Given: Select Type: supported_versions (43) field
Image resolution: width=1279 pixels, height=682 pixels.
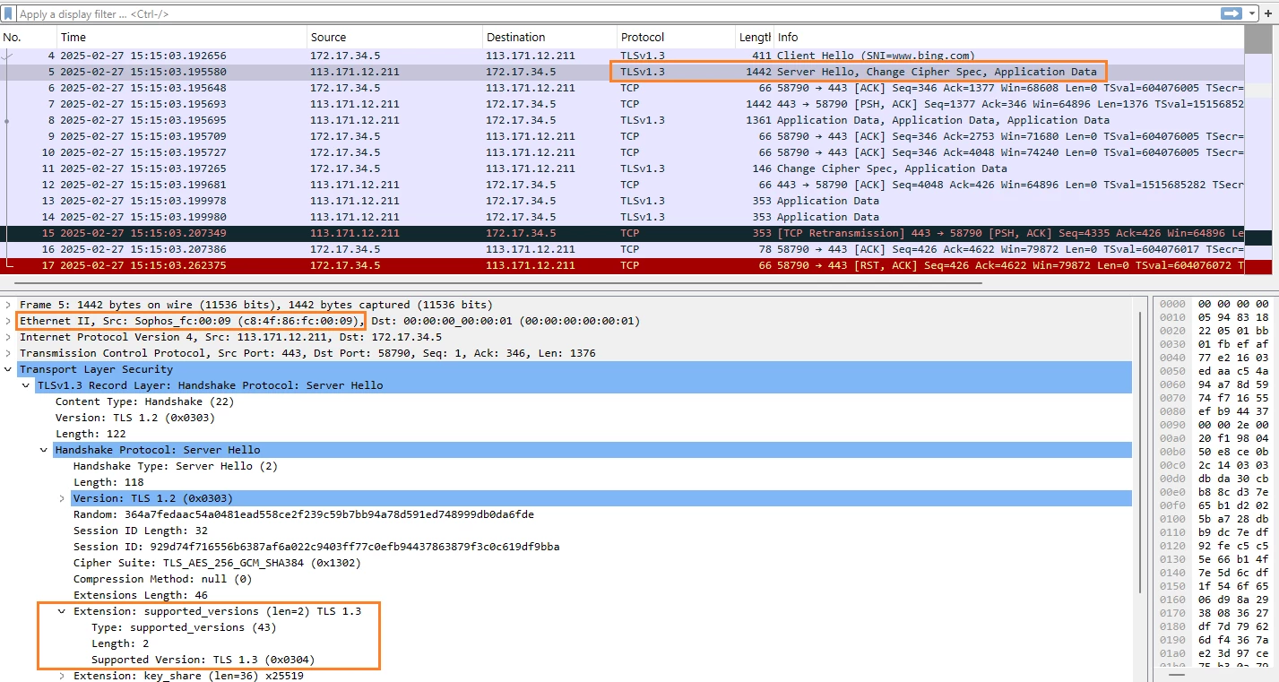Looking at the screenshot, I should (x=184, y=627).
